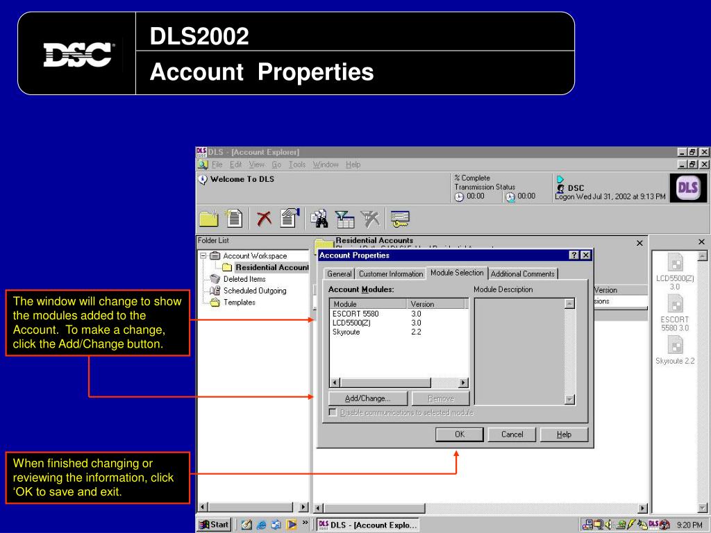Toggle Disable communications to selected module checkbox
The image size is (711, 533).
click(333, 412)
